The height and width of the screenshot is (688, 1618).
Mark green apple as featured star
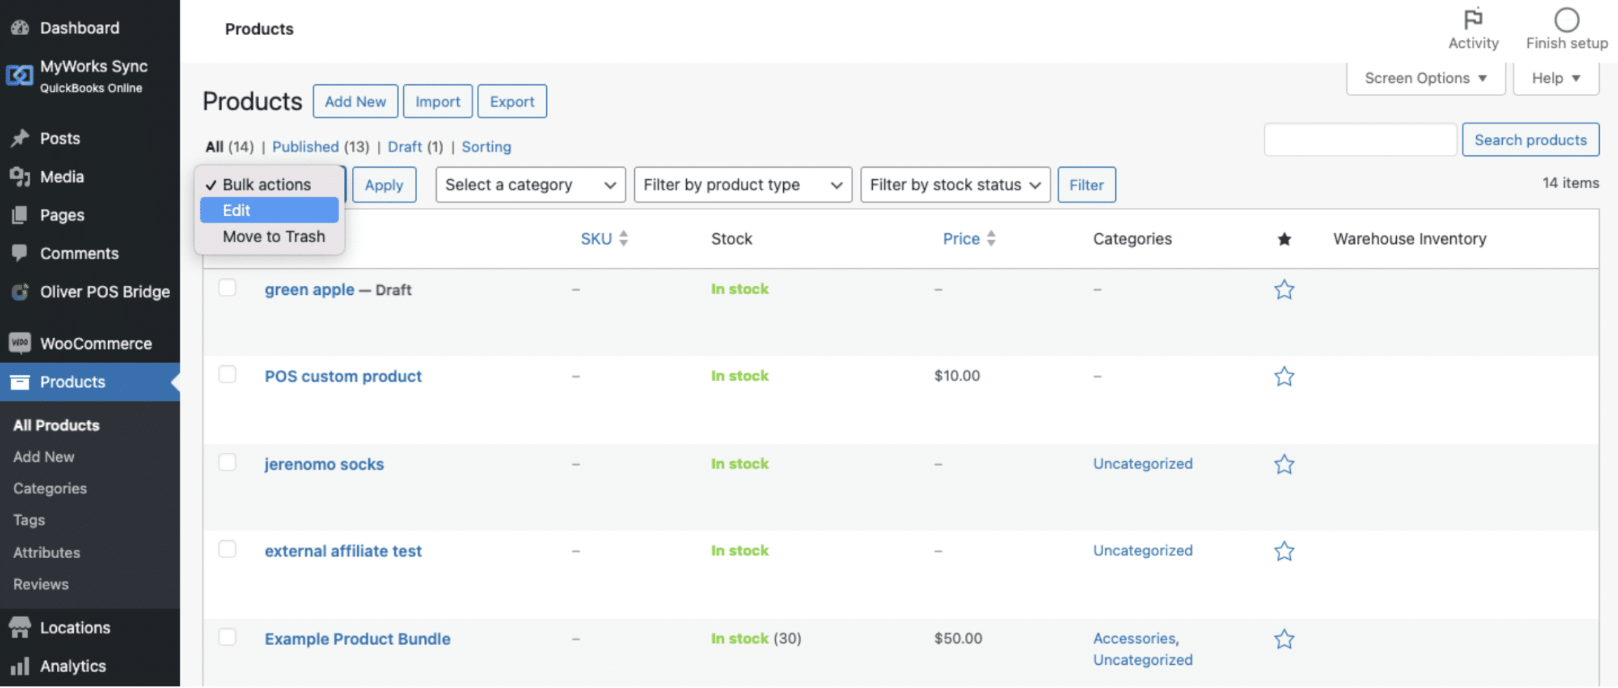coord(1284,289)
